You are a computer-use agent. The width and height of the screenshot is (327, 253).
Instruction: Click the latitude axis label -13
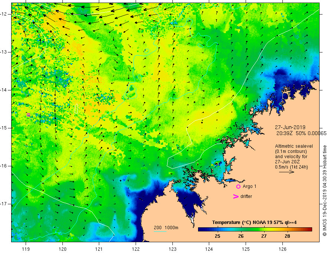[x=3, y=52]
